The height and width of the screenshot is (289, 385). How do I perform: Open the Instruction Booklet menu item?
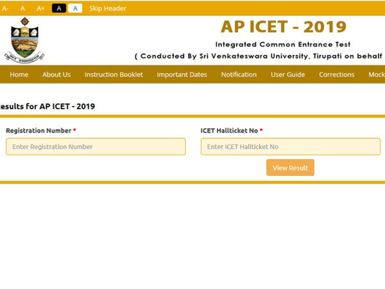tap(114, 74)
